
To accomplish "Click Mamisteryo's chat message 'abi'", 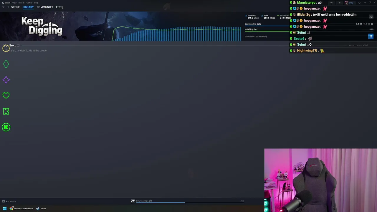I will pos(320,3).
